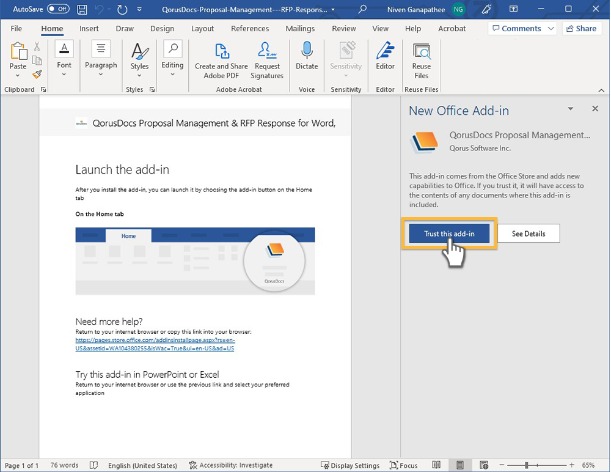Click the proofing book icon in status bar

coord(93,465)
